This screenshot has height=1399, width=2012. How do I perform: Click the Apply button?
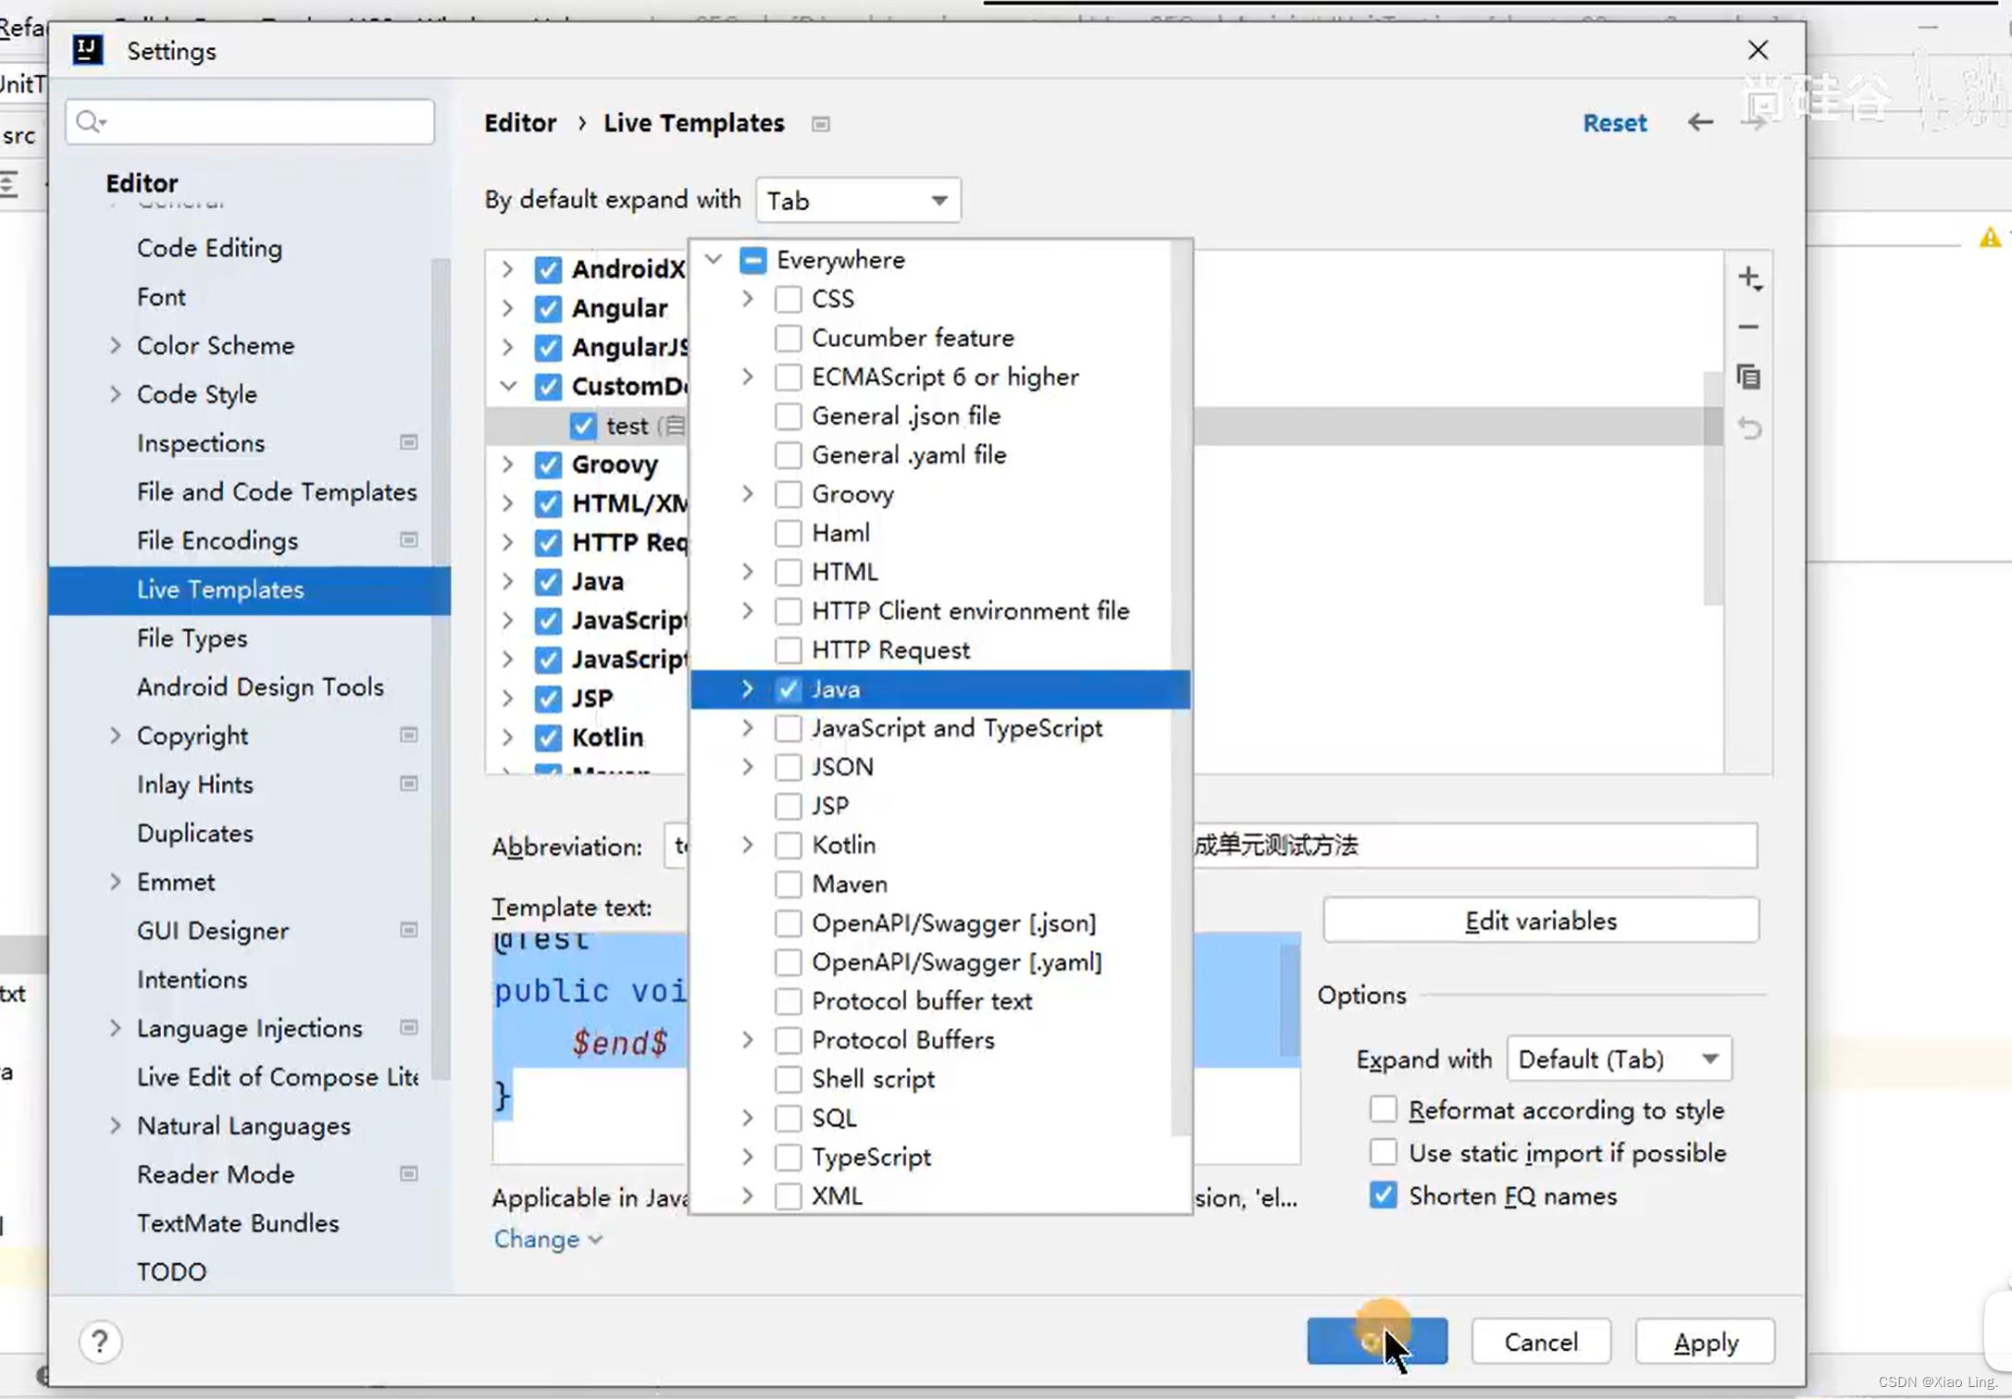pos(1705,1342)
